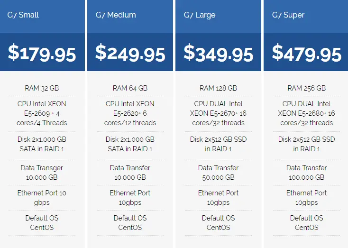Open the G7 Super plan title
348x248 pixels.
coord(288,15)
